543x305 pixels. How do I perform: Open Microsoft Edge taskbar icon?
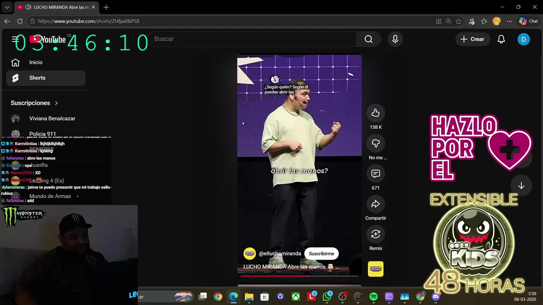233,297
